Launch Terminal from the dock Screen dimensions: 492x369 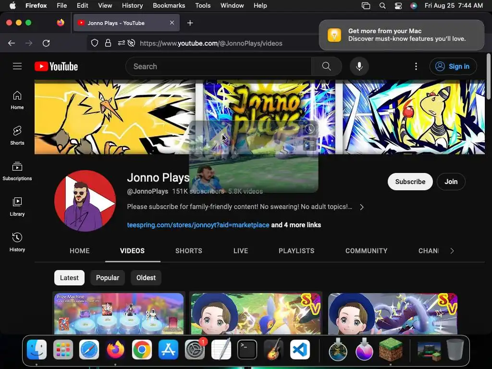click(247, 350)
